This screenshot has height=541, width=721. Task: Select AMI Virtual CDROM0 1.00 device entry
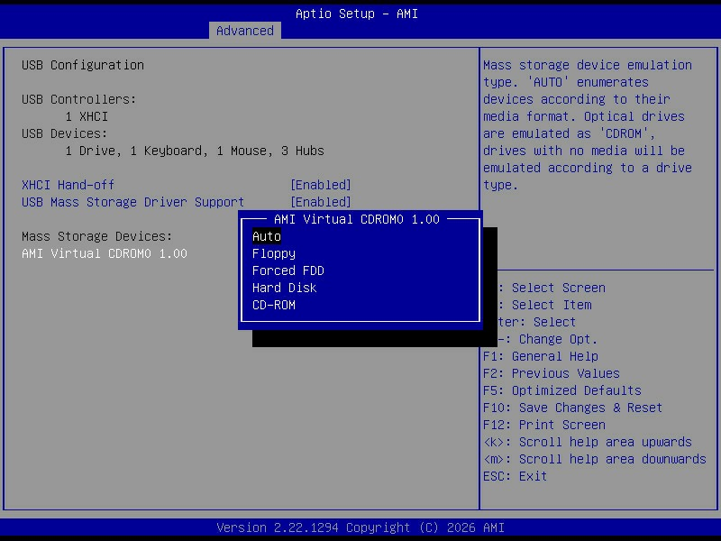coord(105,253)
